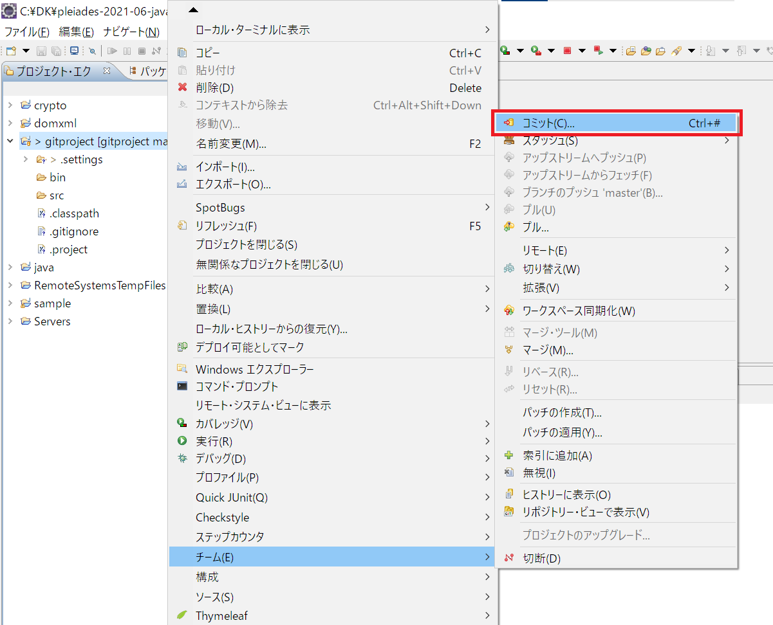
Task: Open dropdown arrow beside red stop icon
Action: point(582,51)
